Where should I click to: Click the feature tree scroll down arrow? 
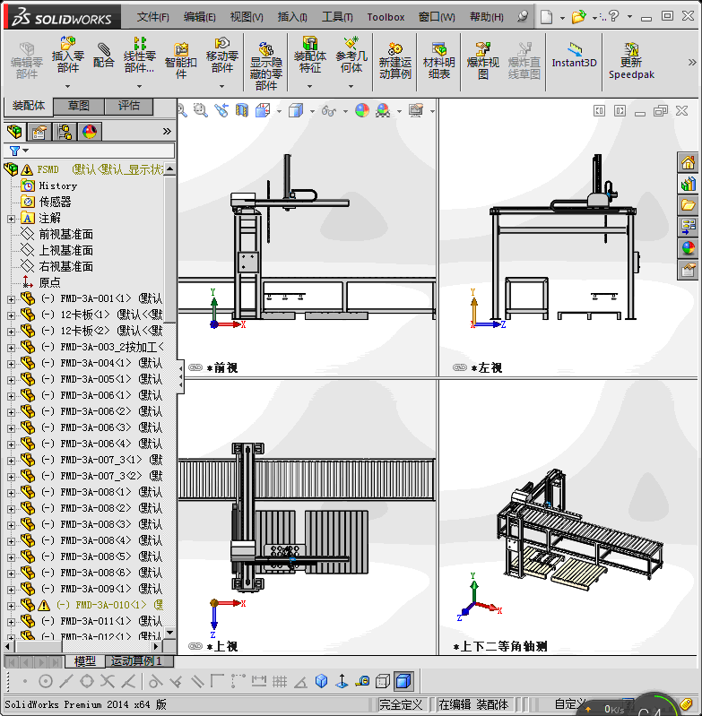click(x=170, y=633)
